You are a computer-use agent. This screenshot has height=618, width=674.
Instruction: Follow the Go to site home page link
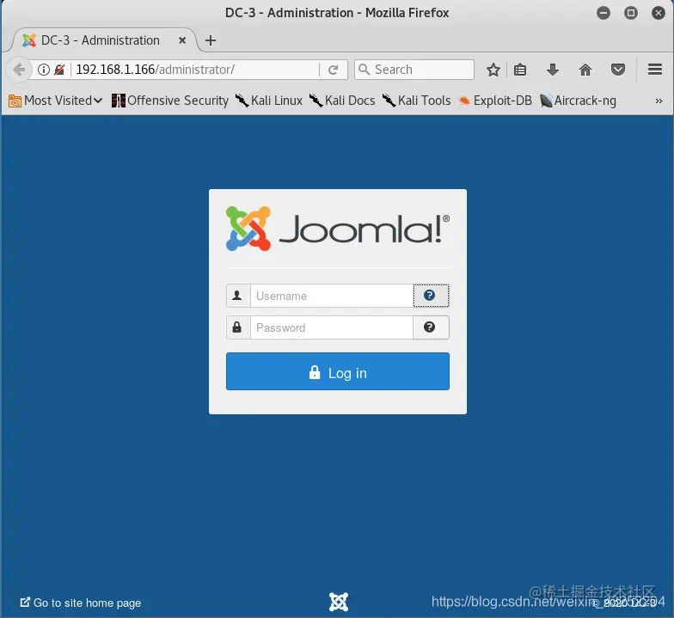[81, 603]
